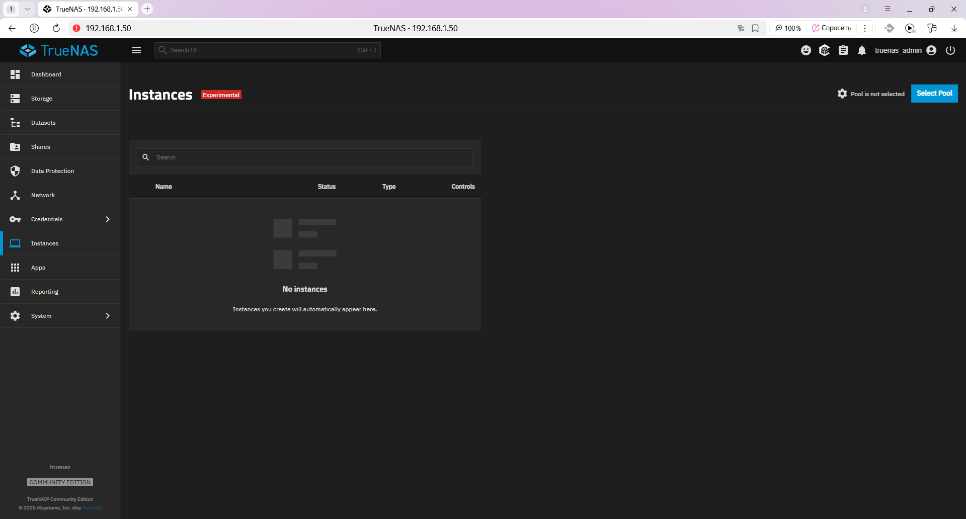Screen dimensions: 966x519
Task: Open browser downloads icon
Action: pos(954,28)
